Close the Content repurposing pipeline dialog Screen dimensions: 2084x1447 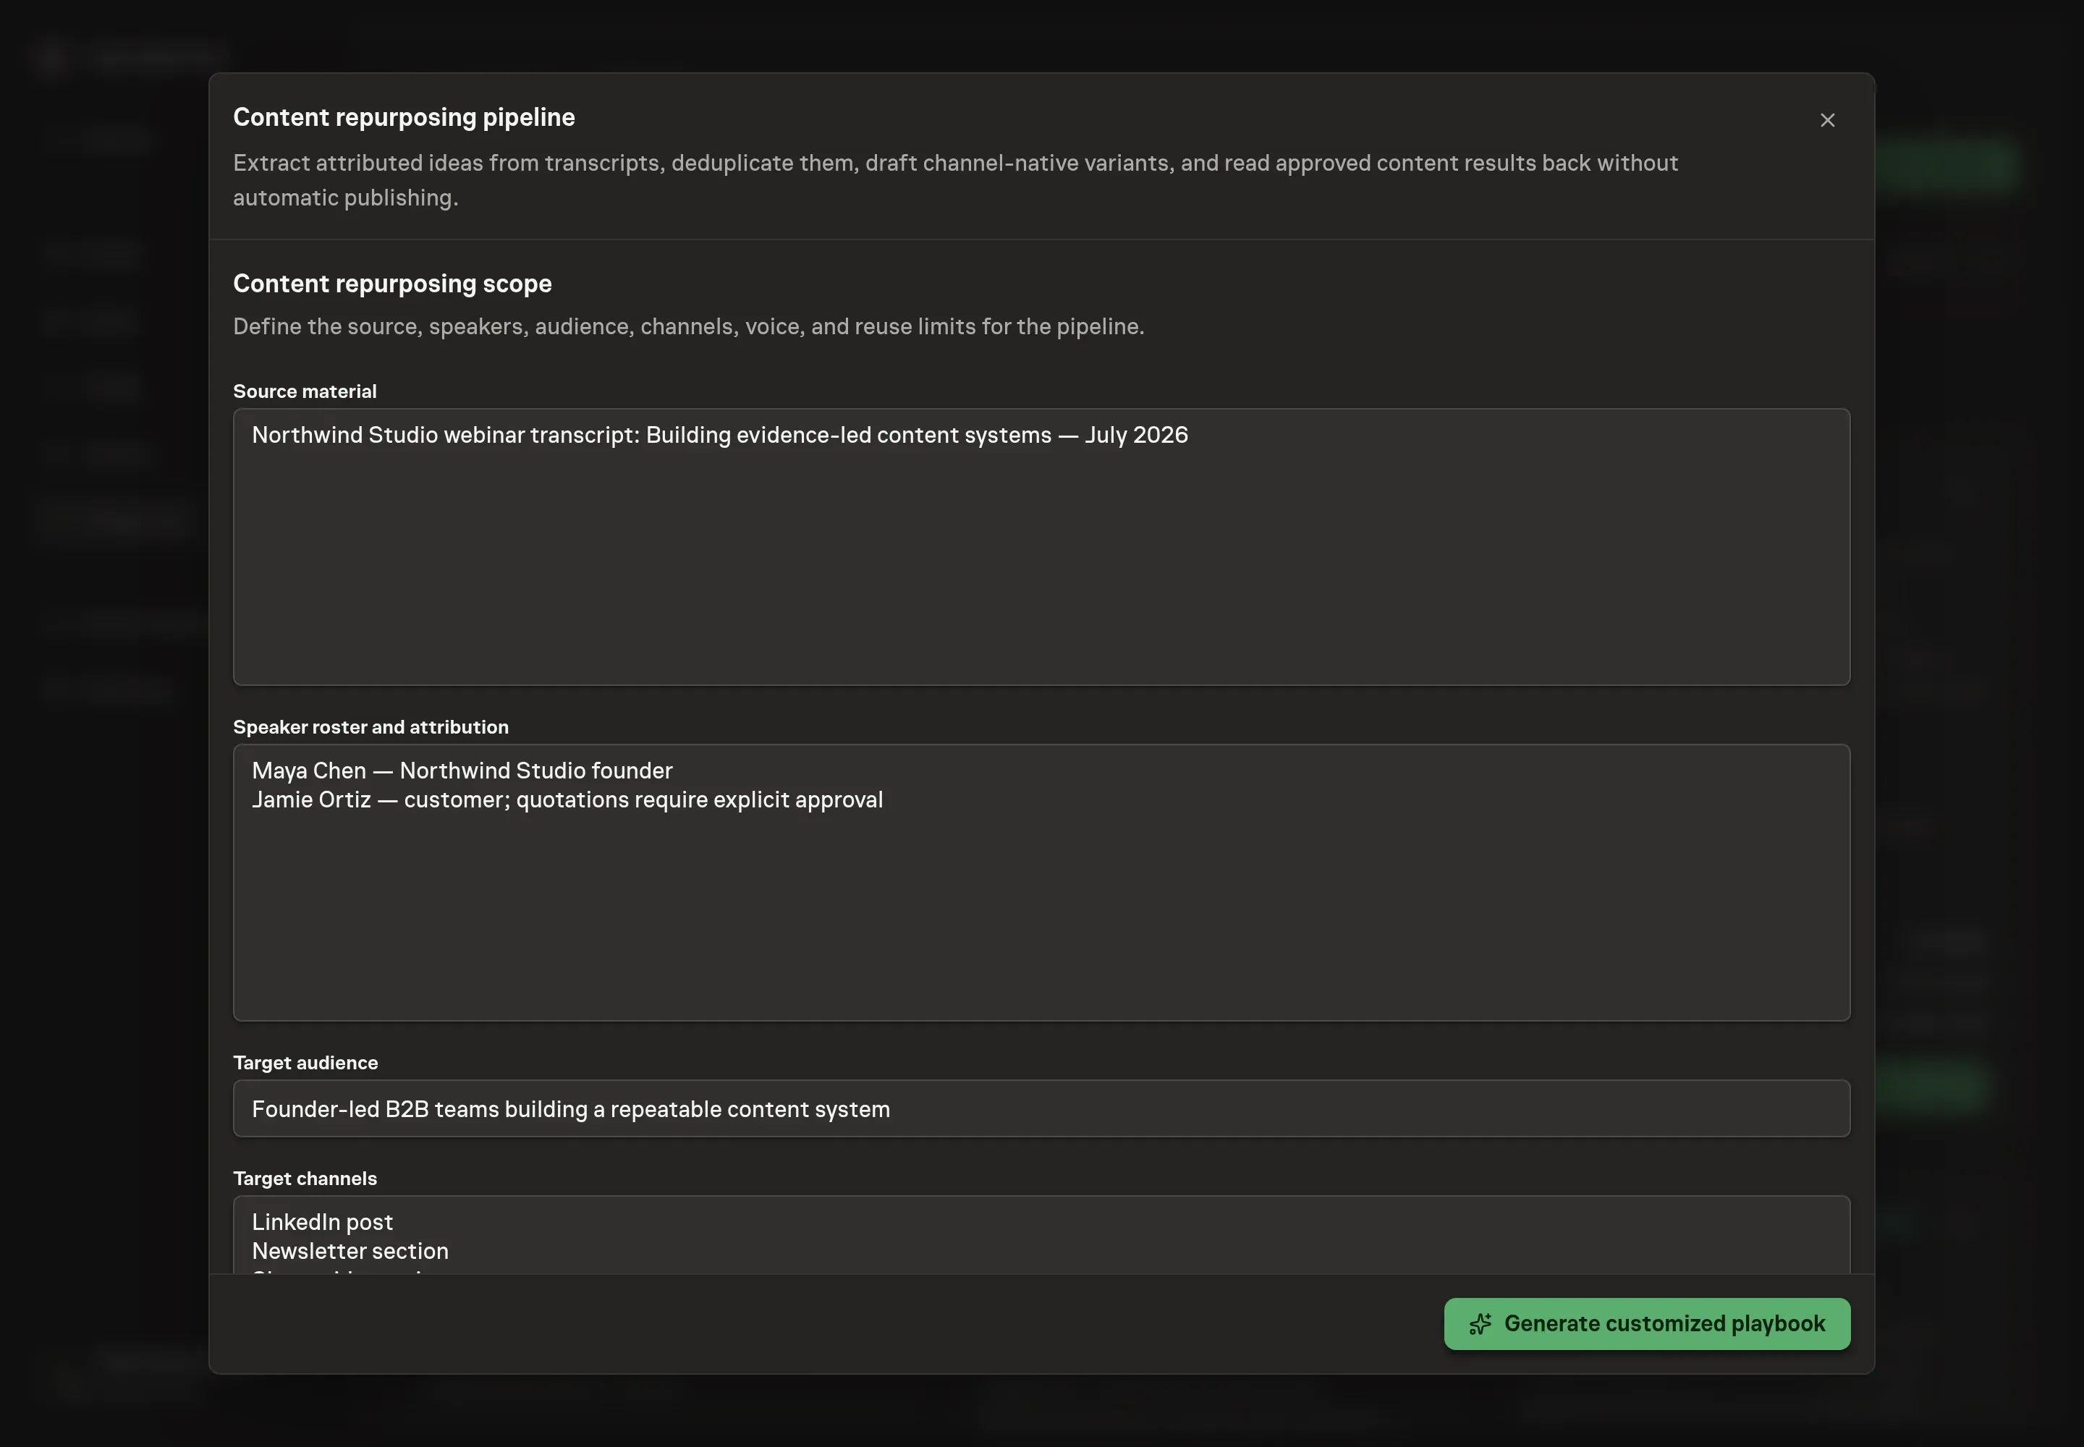coord(1826,121)
